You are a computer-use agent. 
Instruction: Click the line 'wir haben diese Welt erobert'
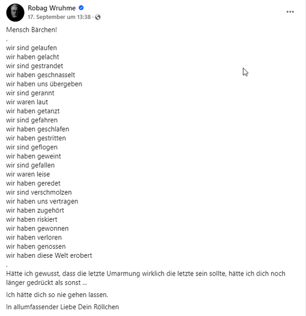(49, 255)
